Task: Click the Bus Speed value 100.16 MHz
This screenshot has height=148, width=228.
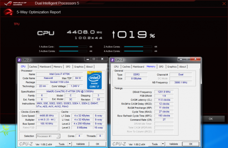Action: tap(47, 124)
